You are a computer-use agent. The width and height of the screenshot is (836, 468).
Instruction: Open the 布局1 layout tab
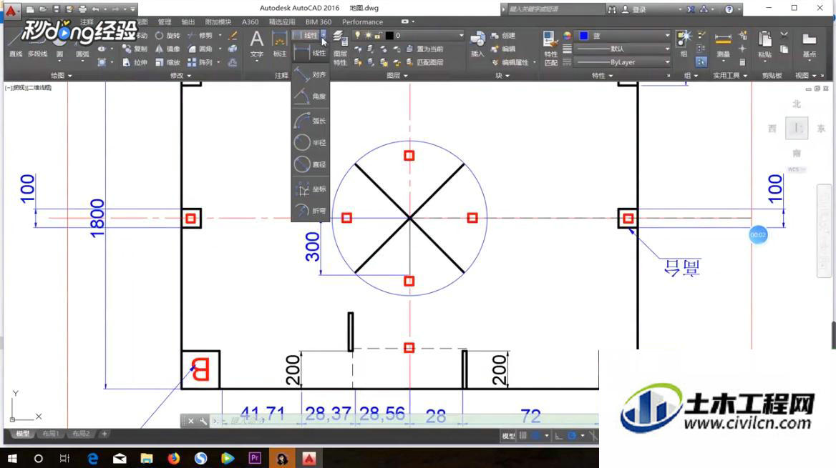click(51, 434)
